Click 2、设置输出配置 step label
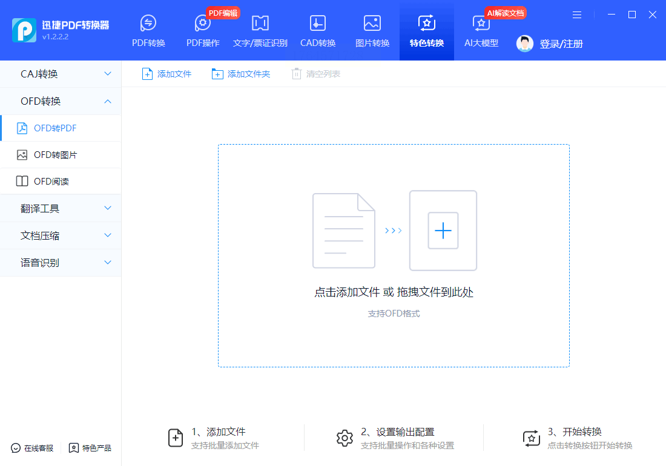The width and height of the screenshot is (666, 466). click(398, 432)
